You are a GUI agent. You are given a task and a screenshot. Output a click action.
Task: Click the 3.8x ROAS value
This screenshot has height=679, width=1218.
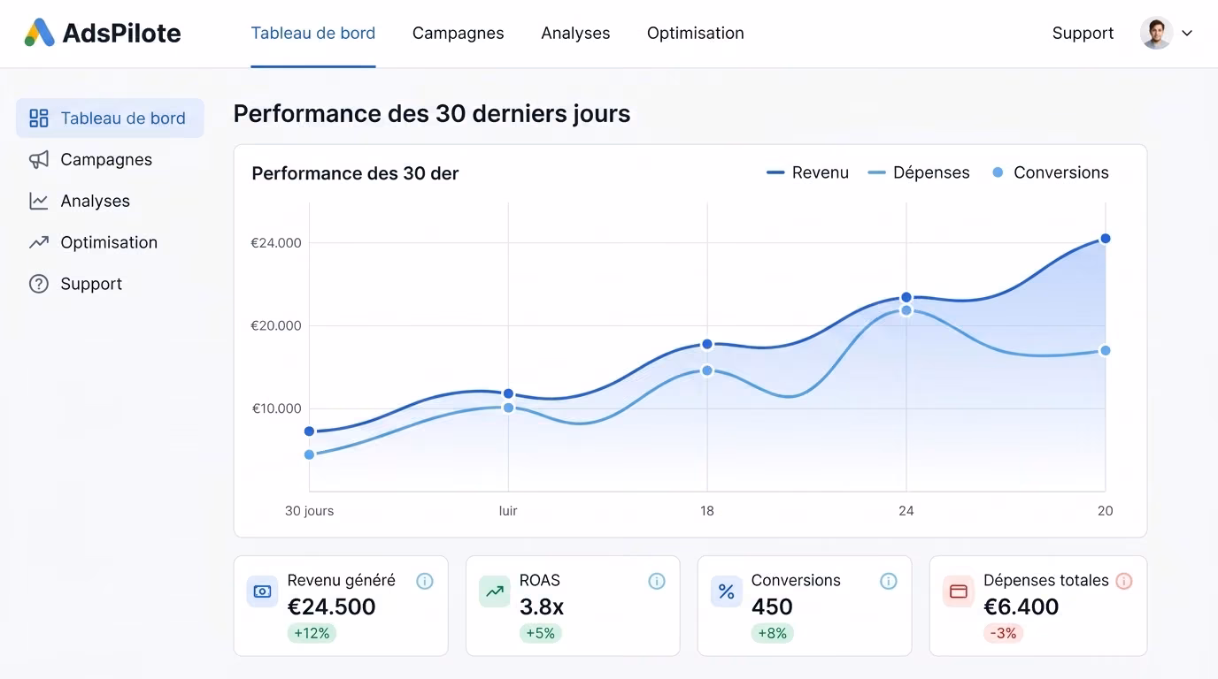[x=542, y=607]
